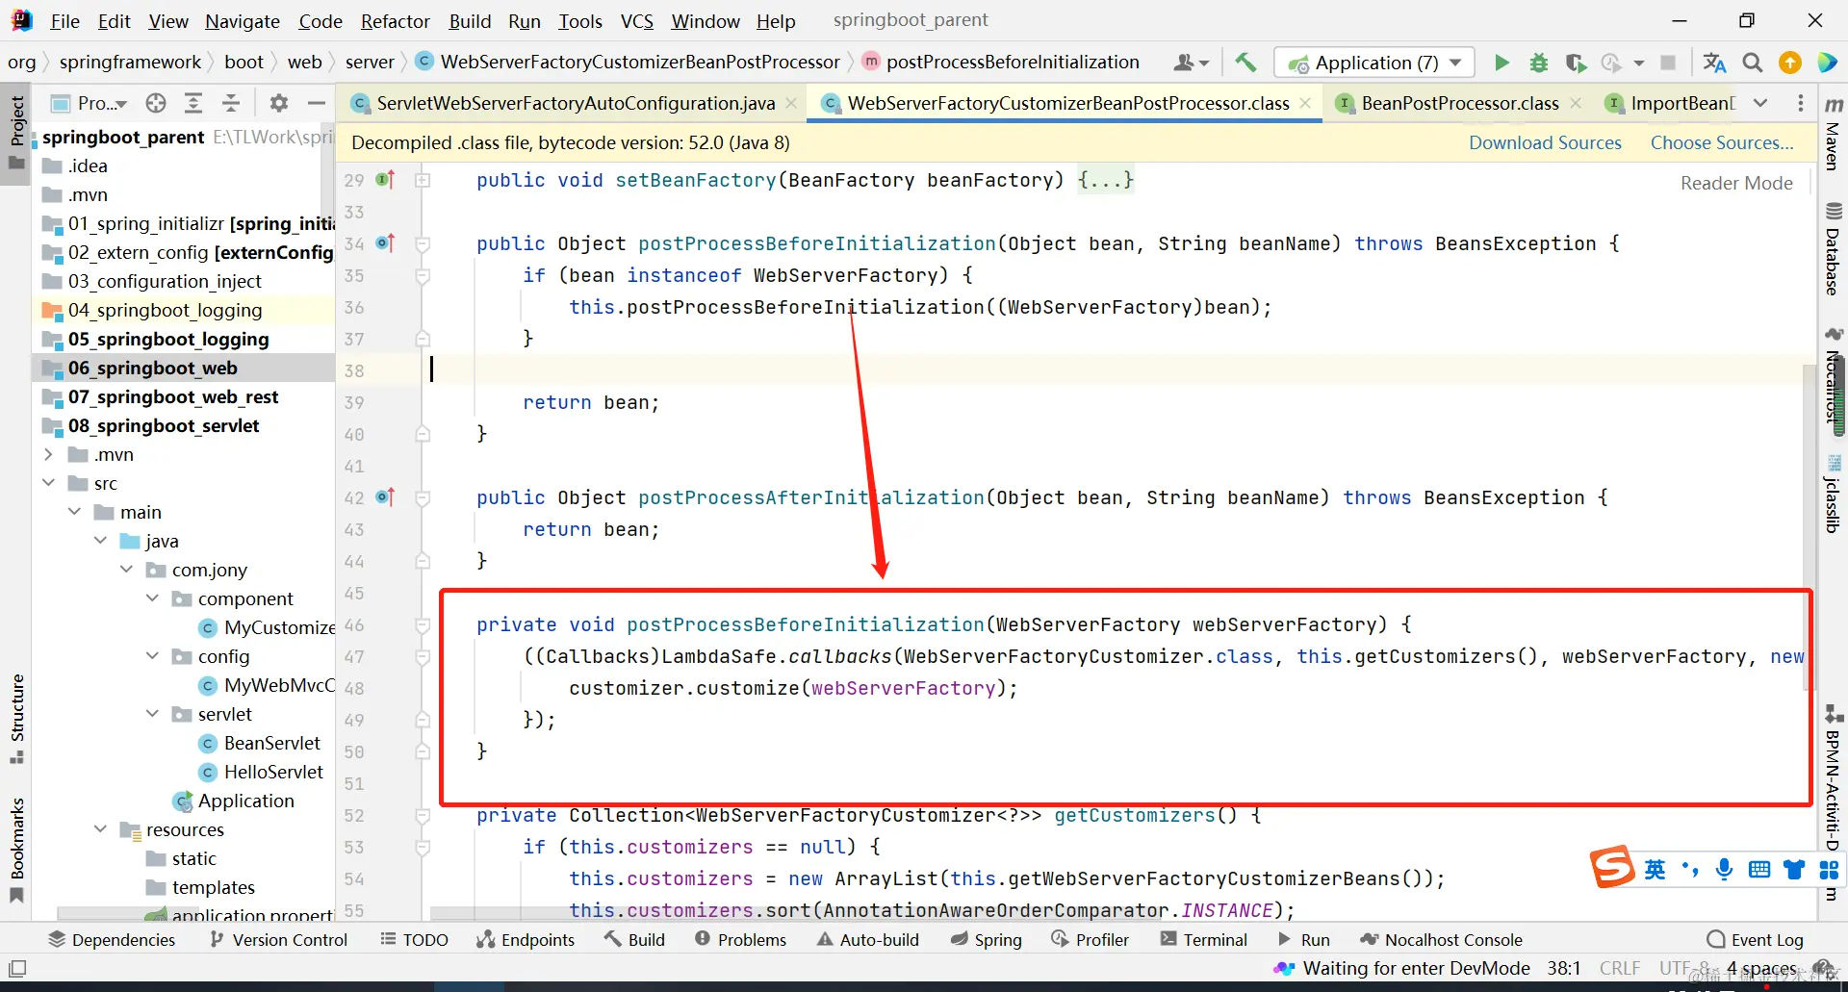Click the web breadcrumb in navigation bar
The height and width of the screenshot is (992, 1848).
click(304, 63)
